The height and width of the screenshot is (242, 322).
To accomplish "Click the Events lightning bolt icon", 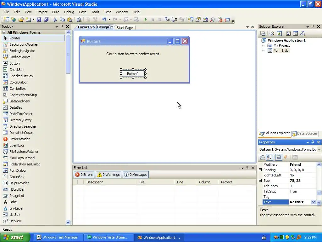I will [286, 157].
